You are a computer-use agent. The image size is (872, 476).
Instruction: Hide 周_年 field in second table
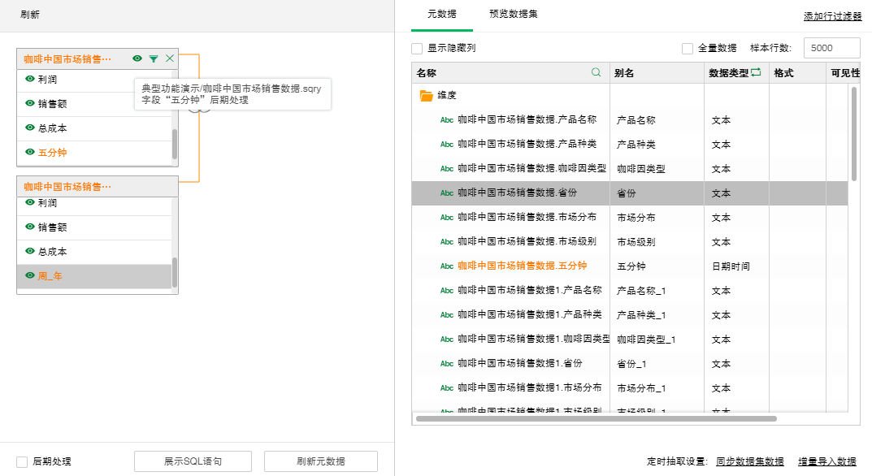[30, 276]
